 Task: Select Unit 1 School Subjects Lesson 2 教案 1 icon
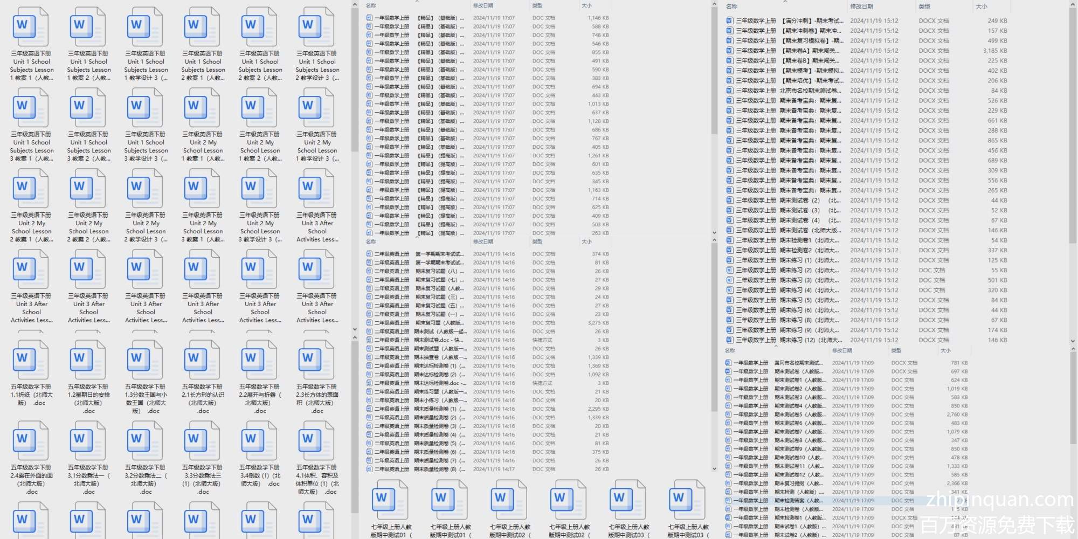(x=201, y=27)
